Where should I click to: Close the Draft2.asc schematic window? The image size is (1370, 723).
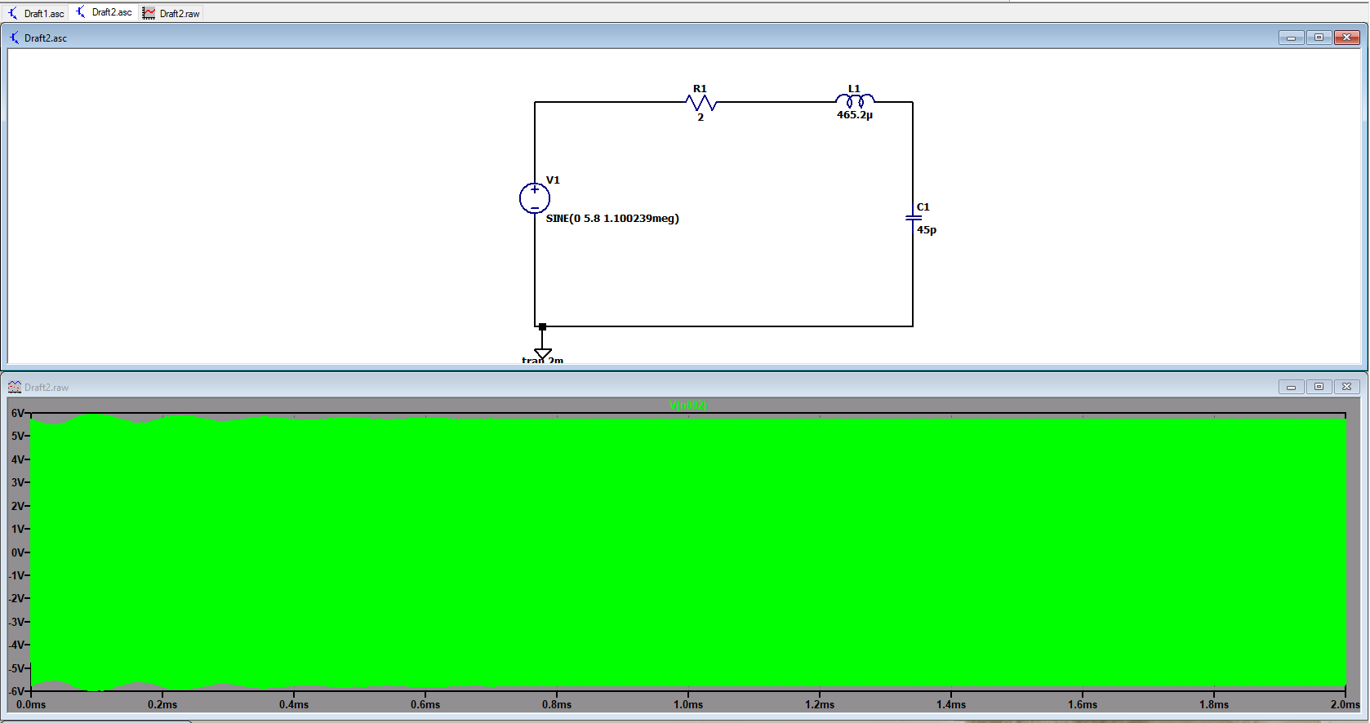(x=1347, y=38)
